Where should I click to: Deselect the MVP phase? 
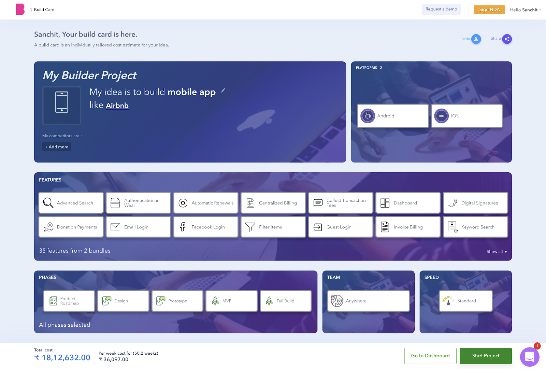tap(231, 301)
